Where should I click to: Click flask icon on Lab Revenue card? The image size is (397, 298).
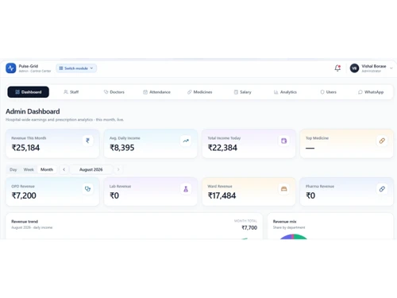coord(186,189)
